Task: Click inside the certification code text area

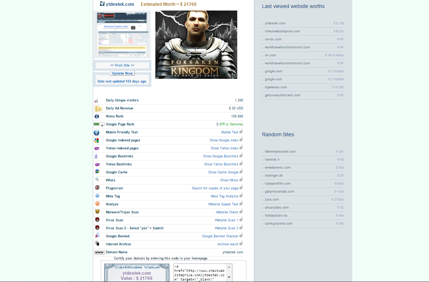Action: 199,273
